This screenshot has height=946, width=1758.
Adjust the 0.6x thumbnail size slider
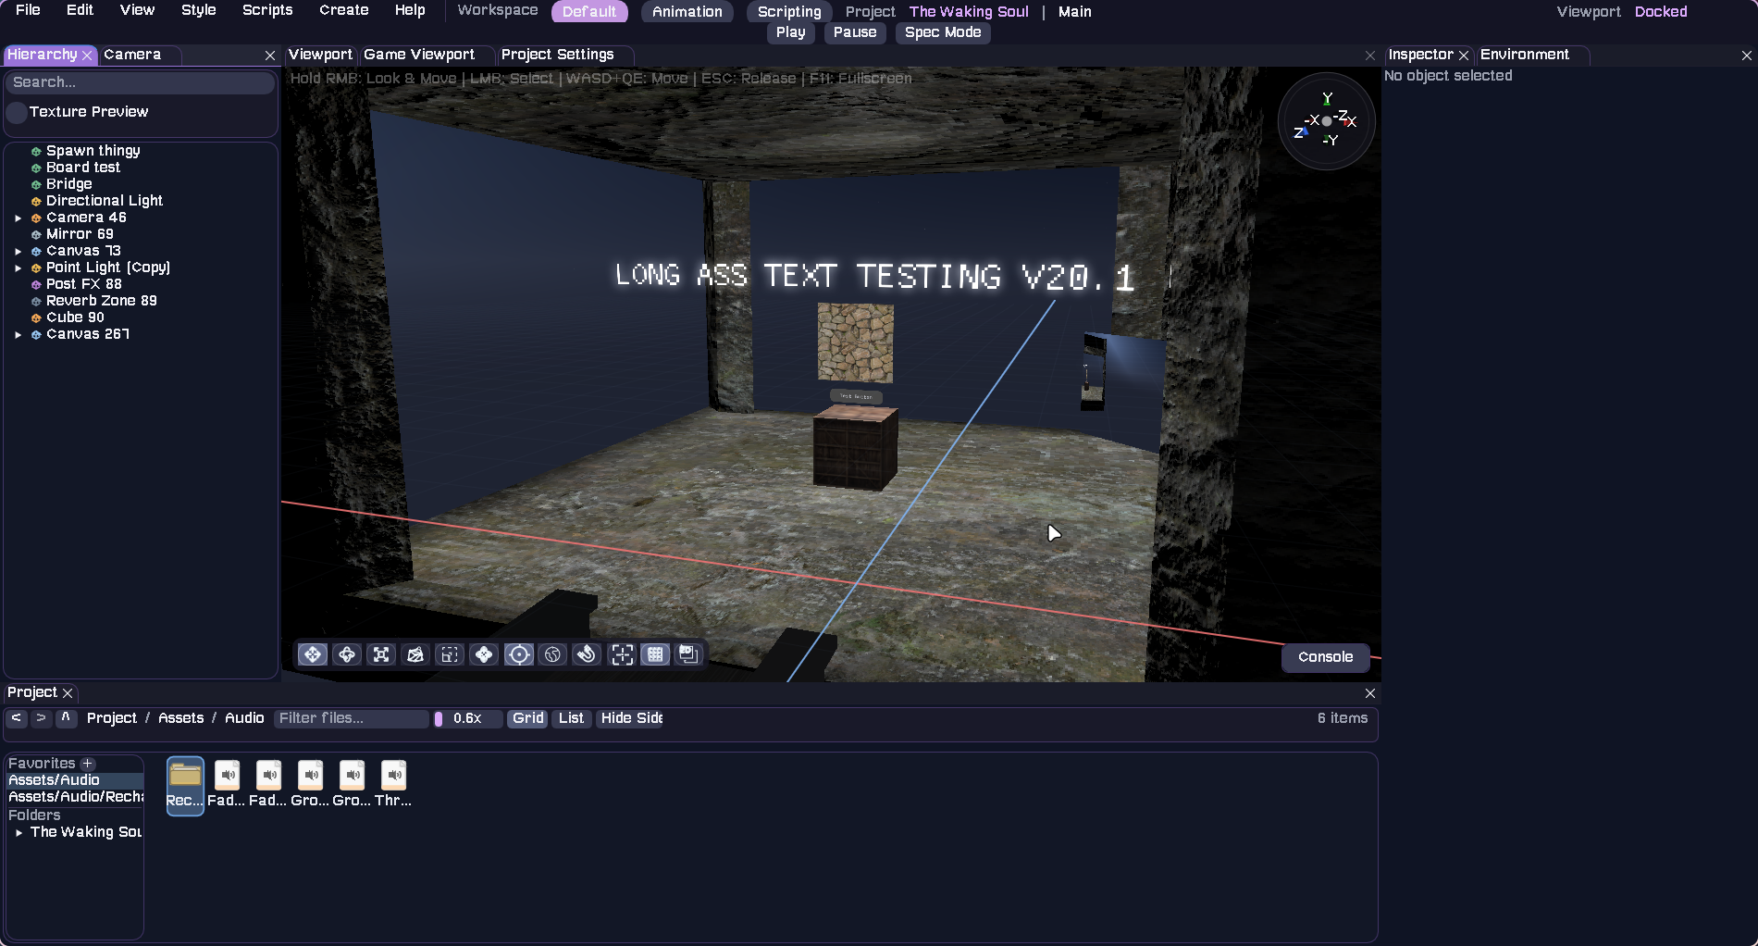coord(440,718)
